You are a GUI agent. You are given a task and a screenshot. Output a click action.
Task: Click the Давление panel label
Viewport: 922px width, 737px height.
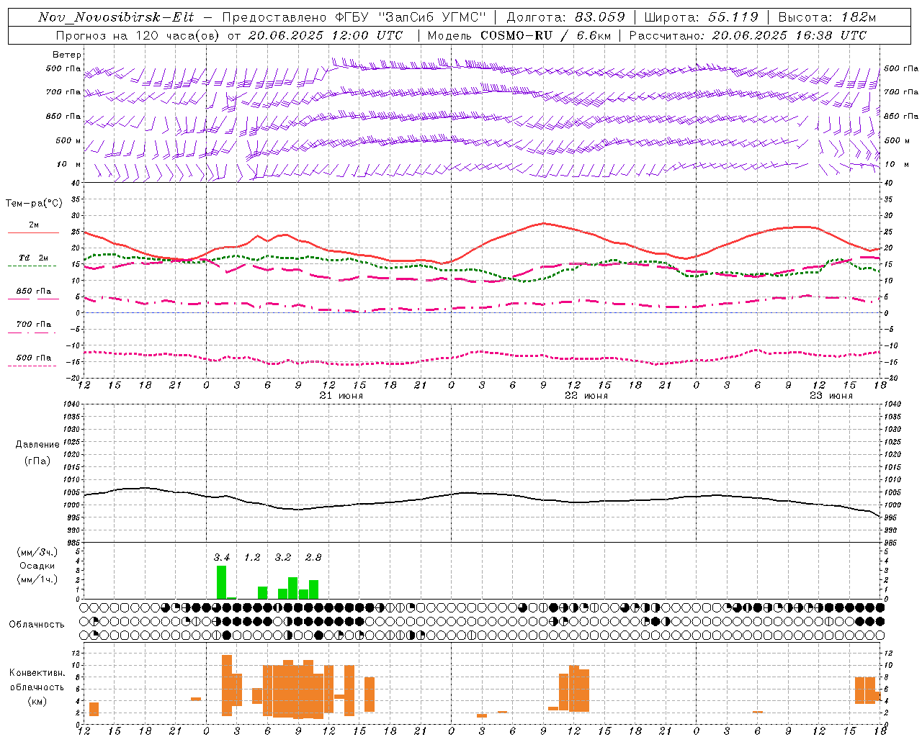[x=37, y=445]
